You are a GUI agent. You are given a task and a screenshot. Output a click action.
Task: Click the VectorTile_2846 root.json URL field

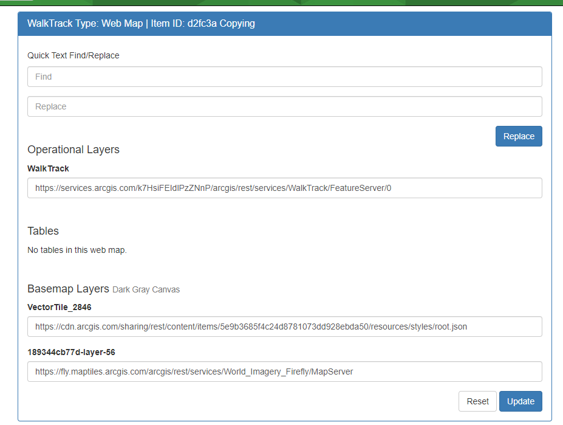284,327
